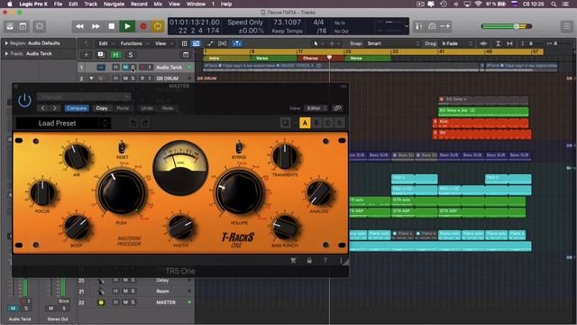Flip the RESET switch on T-RackS One
Image resolution: width=577 pixels, height=325 pixels.
[x=122, y=147]
